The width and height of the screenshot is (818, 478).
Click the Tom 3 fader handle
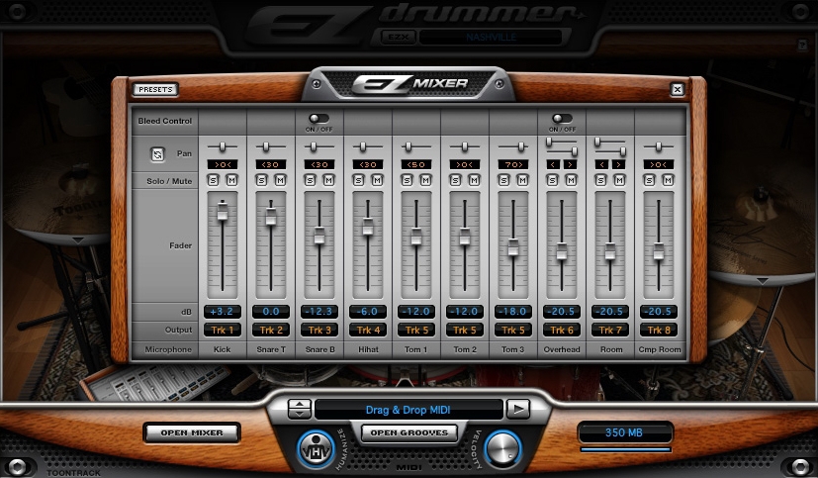coord(512,247)
